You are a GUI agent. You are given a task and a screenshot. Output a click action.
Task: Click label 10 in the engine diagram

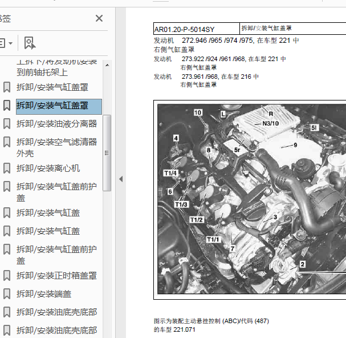198,112
